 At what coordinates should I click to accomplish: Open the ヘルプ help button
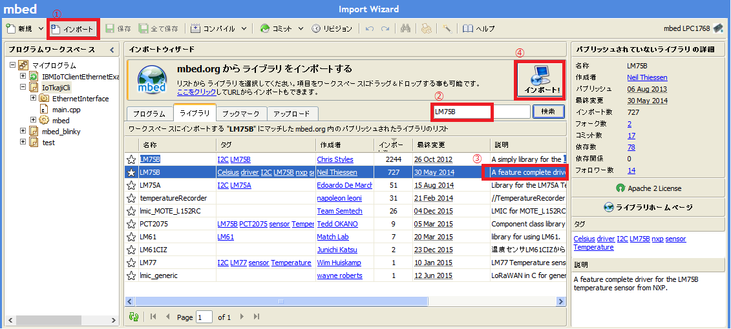pyautogui.click(x=479, y=29)
